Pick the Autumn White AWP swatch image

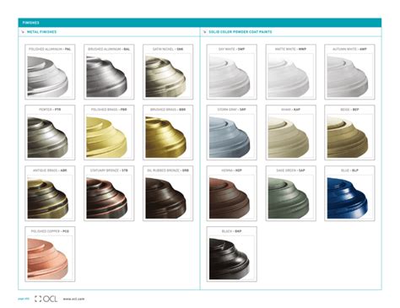(x=348, y=76)
